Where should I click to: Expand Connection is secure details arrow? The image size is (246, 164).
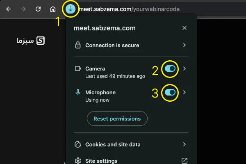click(x=184, y=46)
